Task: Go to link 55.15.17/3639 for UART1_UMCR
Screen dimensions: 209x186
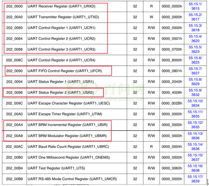Action: click(x=195, y=179)
